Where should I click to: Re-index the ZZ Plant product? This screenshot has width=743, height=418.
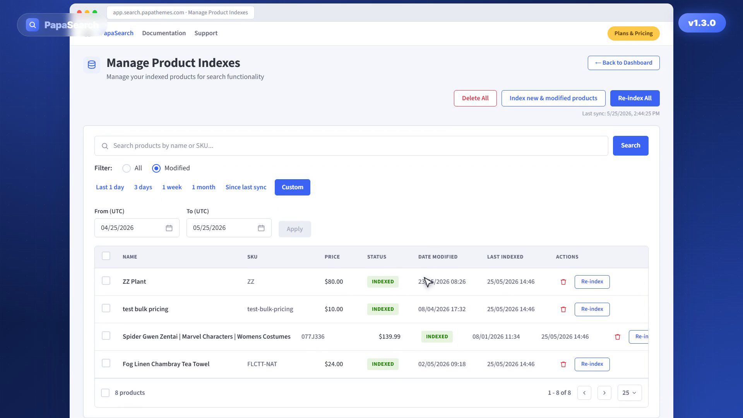click(592, 282)
